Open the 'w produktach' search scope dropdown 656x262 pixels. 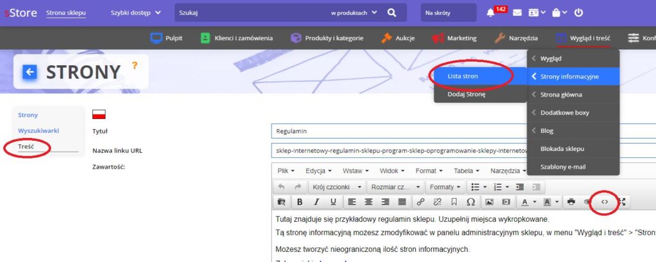[x=354, y=13]
